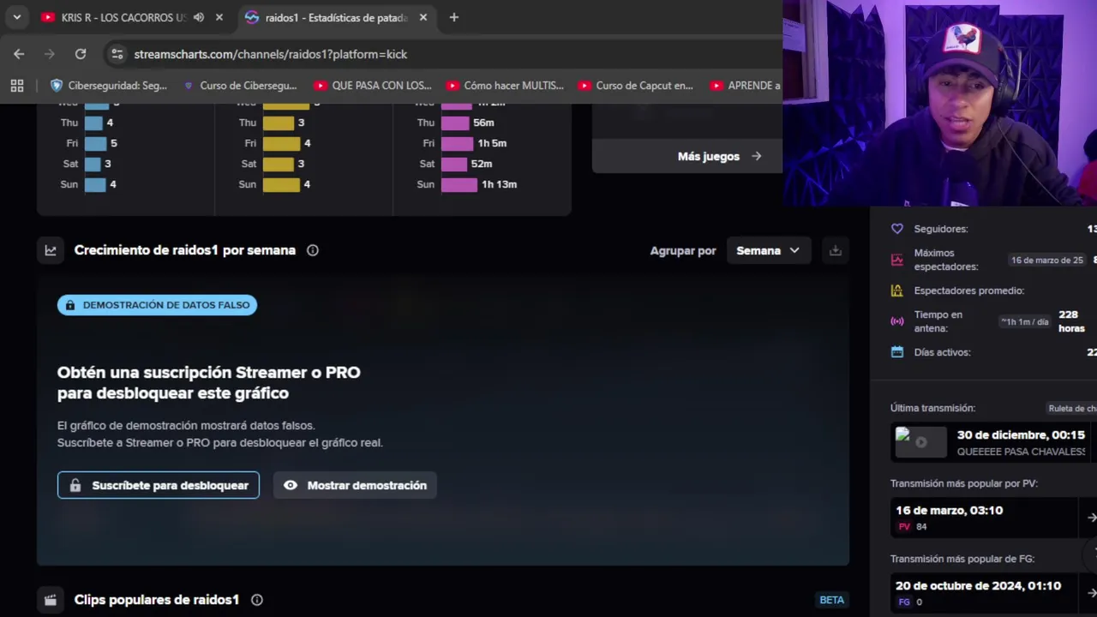Open a new browser tab
Screen dimensions: 1097x617
coord(454,17)
